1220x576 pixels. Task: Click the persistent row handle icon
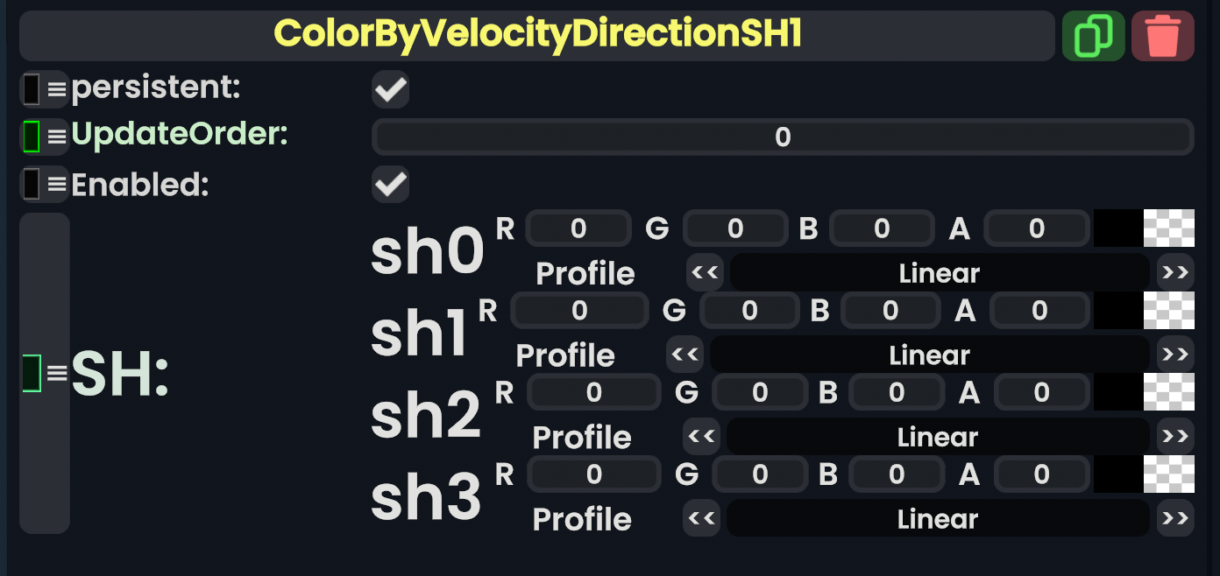(x=44, y=88)
